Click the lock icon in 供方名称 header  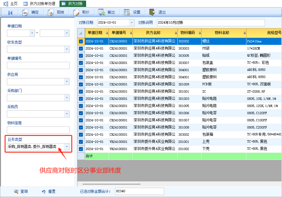pyautogui.click(x=176, y=33)
